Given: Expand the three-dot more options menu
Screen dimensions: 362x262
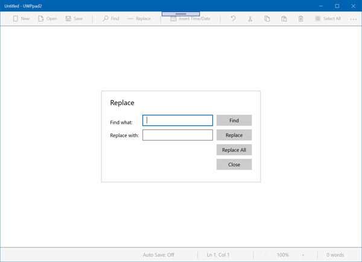Looking at the screenshot, I should [354, 19].
